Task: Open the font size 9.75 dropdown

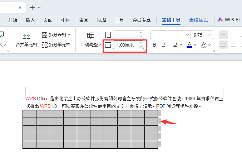Action: (x=209, y=35)
